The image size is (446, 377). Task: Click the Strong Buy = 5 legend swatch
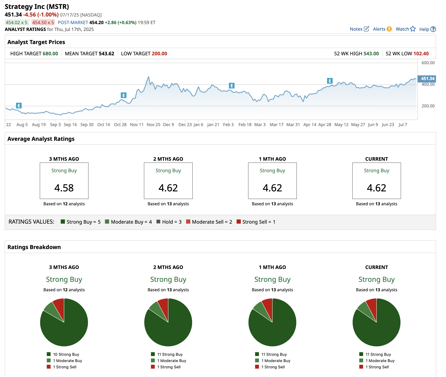click(63, 222)
